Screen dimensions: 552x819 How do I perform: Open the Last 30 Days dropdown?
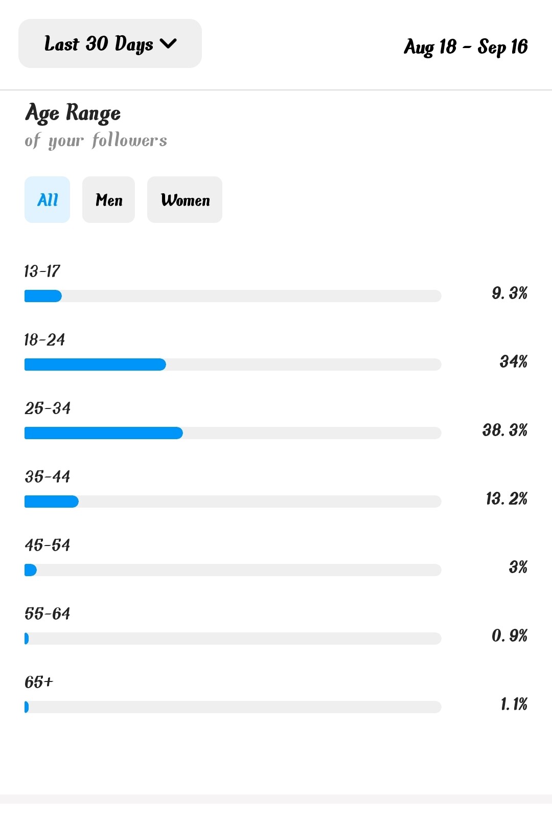click(x=110, y=43)
